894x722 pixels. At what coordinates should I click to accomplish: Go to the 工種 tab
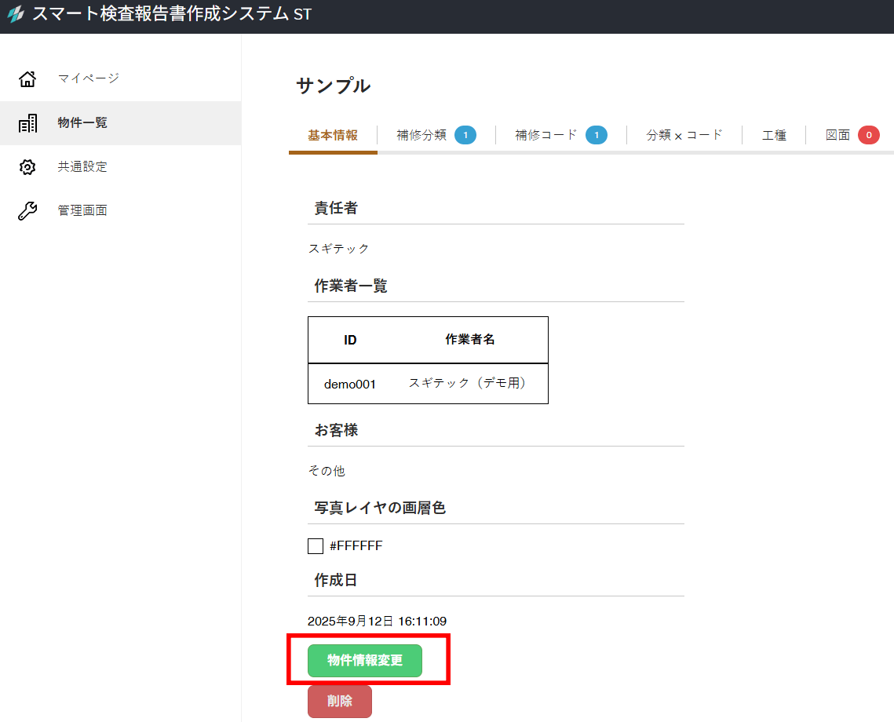pos(774,135)
